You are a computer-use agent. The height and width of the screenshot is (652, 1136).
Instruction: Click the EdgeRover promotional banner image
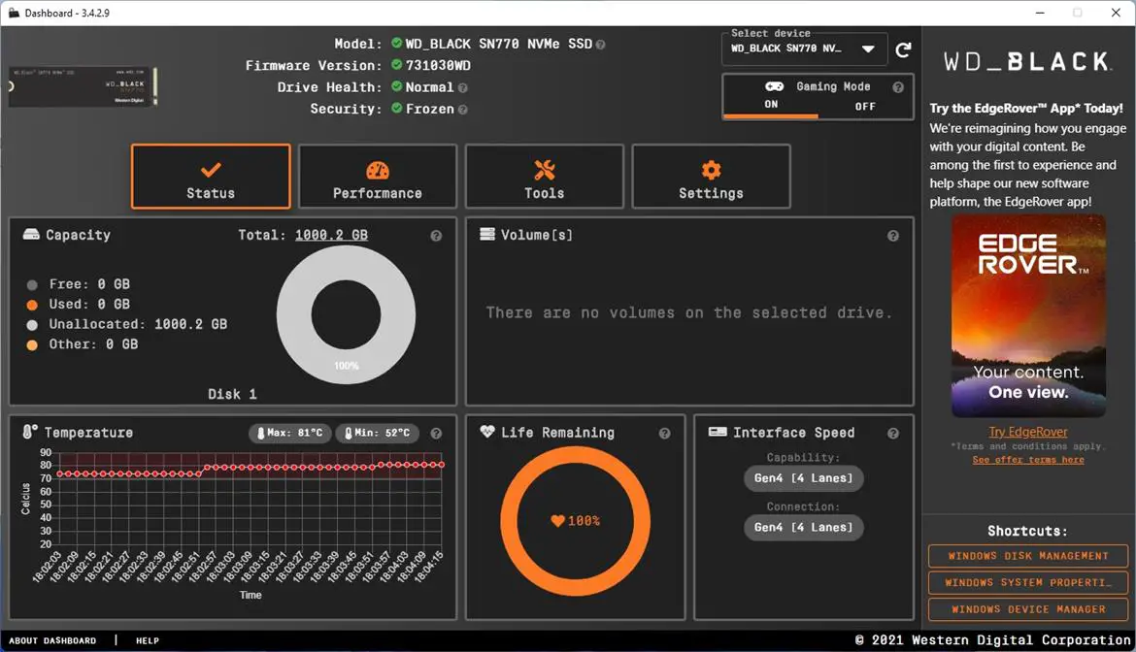[x=1028, y=316]
